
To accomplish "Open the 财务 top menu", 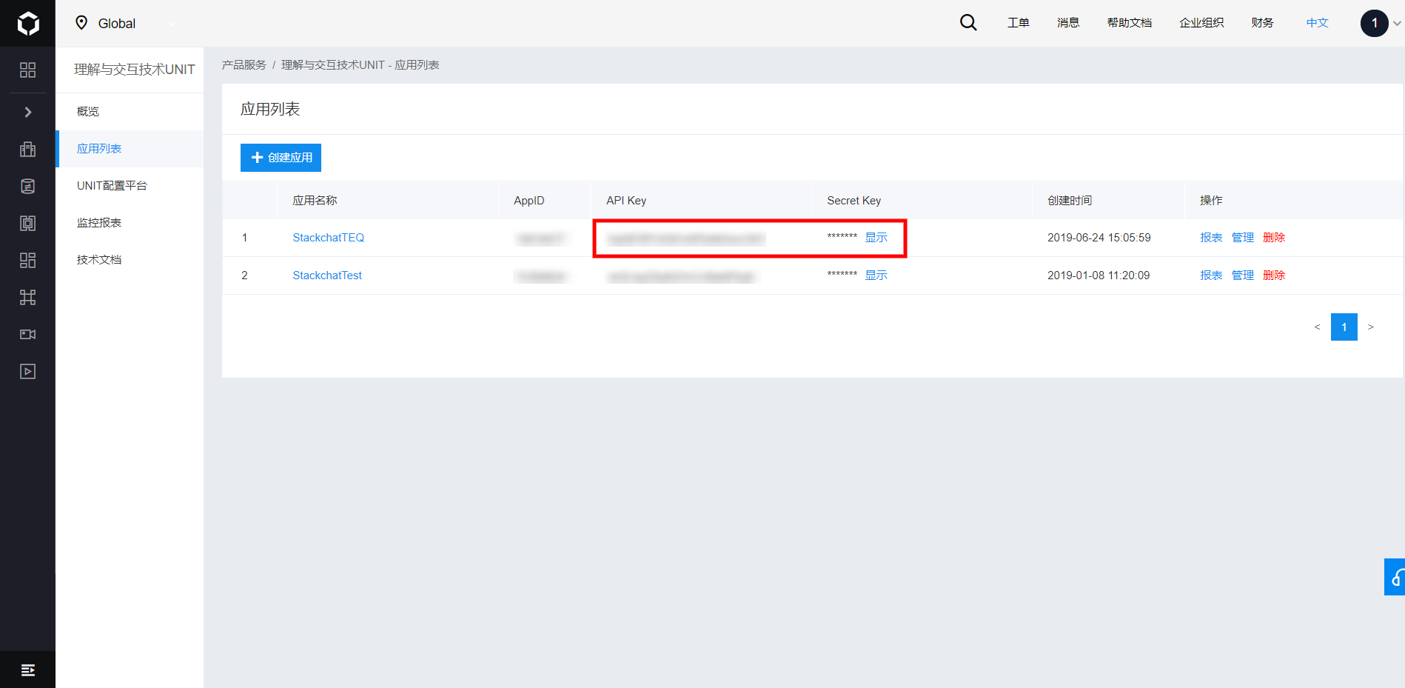I will [1263, 23].
